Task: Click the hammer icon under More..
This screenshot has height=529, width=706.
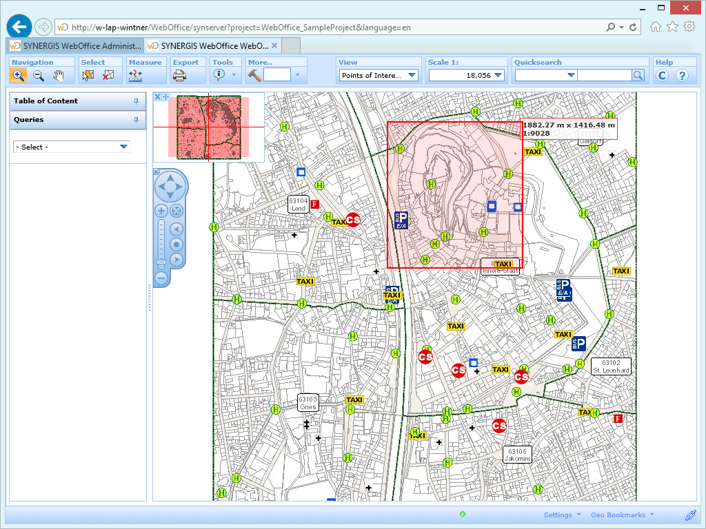Action: point(253,76)
